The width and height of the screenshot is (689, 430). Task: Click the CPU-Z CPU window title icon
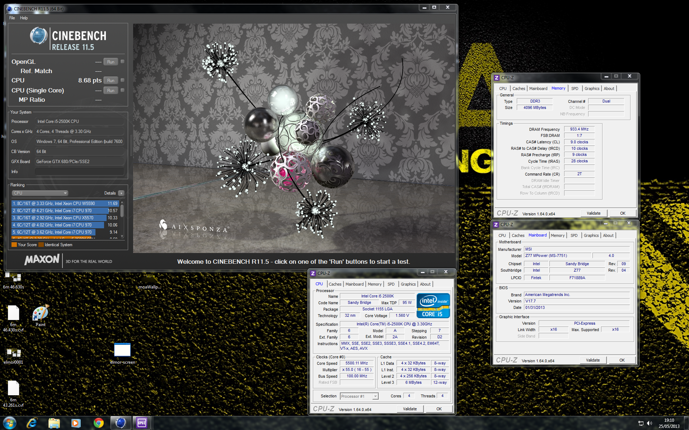[x=313, y=273]
